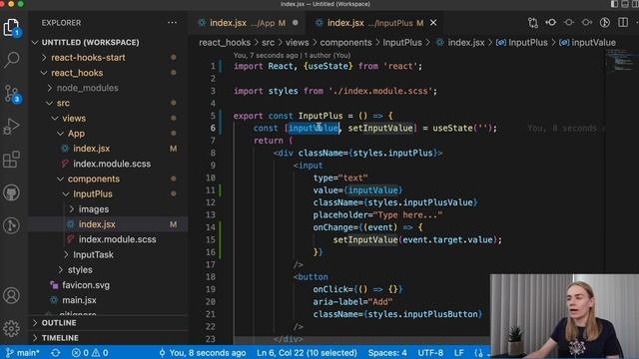The height and width of the screenshot is (359, 639).
Task: Collapse the components folder
Action: click(x=93, y=179)
